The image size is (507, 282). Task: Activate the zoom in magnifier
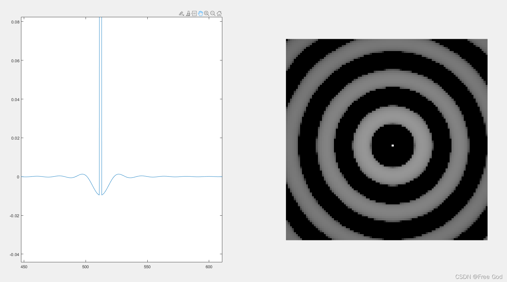pos(206,13)
